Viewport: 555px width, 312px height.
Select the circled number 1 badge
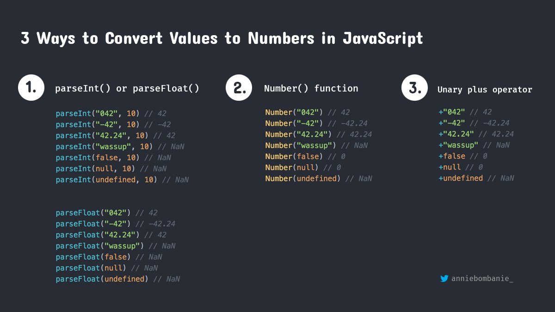31,87
